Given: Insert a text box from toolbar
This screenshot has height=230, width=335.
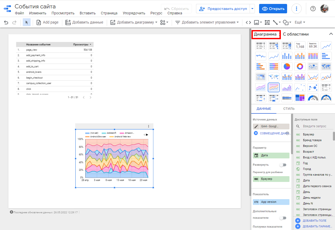Looking at the screenshot, I should 267,22.
